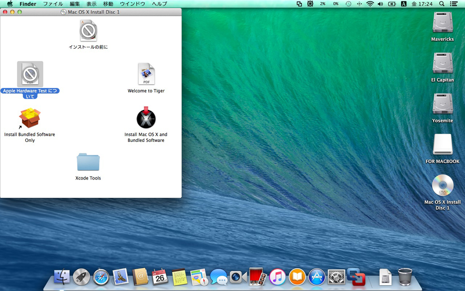This screenshot has height=291, width=465.
Task: Open Finder from the Dock
Action: click(62, 277)
